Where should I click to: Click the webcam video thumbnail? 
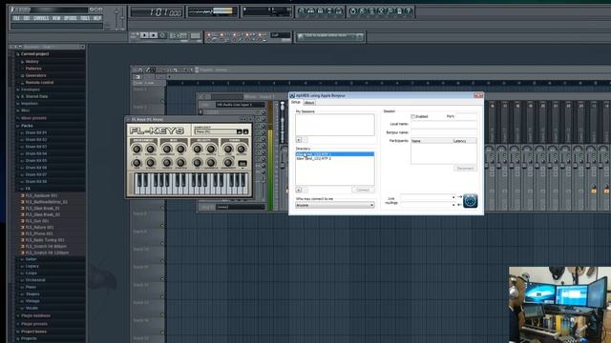coord(559,305)
